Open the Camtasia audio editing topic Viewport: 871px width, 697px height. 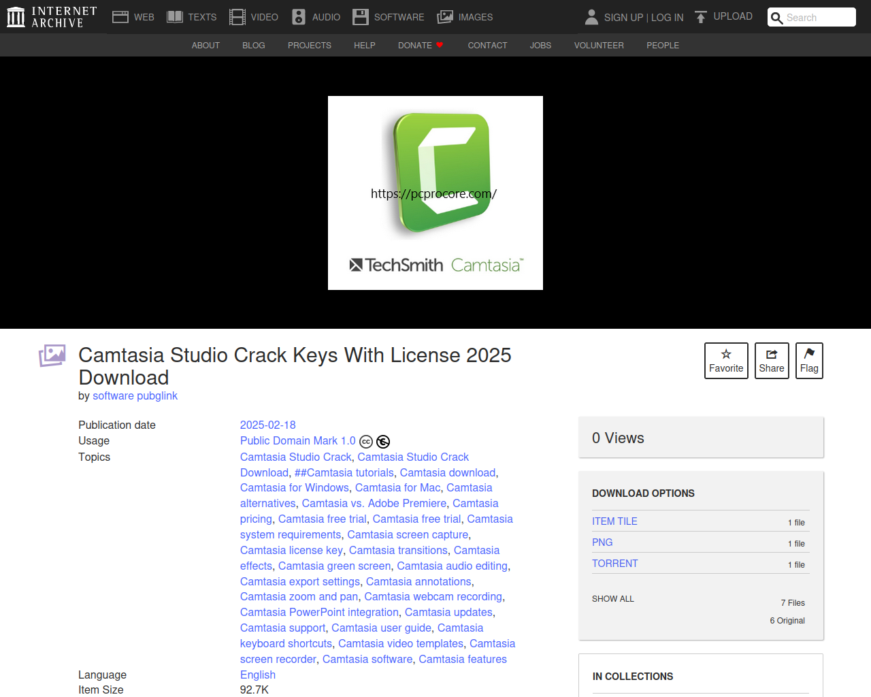point(453,566)
